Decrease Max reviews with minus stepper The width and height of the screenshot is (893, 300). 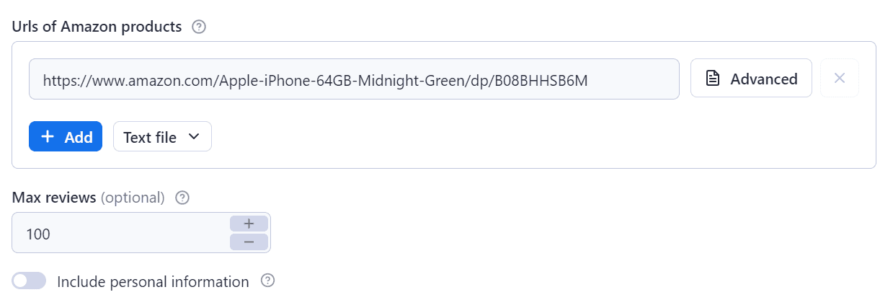click(249, 242)
